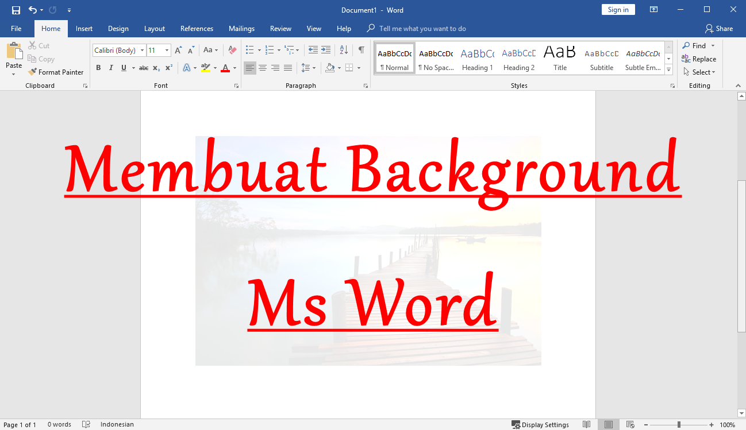This screenshot has width=746, height=430.
Task: Apply paragraph shading paint bucket
Action: [330, 68]
